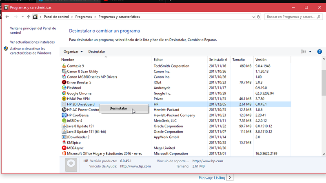Click the refresh button in address bar
This screenshot has width=326, height=183.
point(259,17)
